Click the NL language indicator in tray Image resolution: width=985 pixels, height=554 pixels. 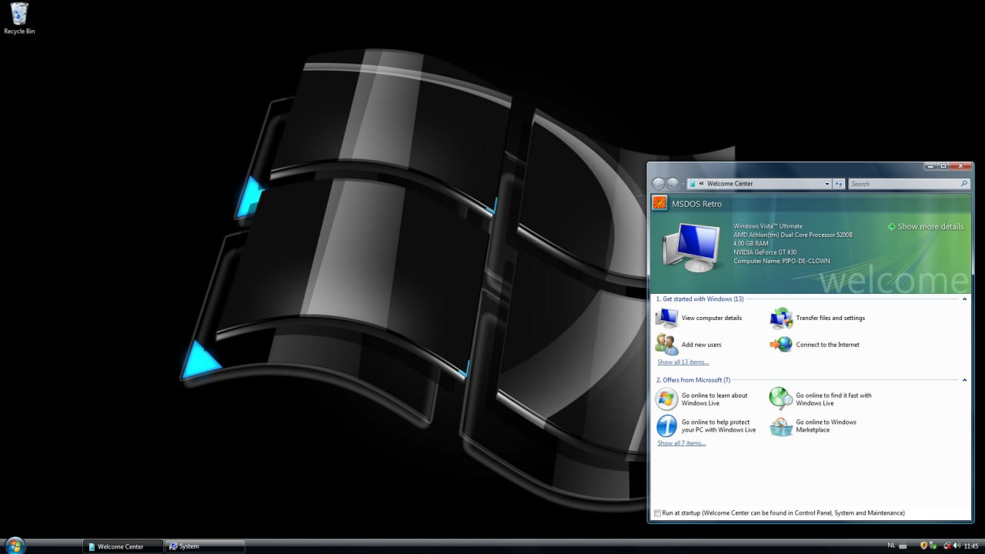click(891, 545)
